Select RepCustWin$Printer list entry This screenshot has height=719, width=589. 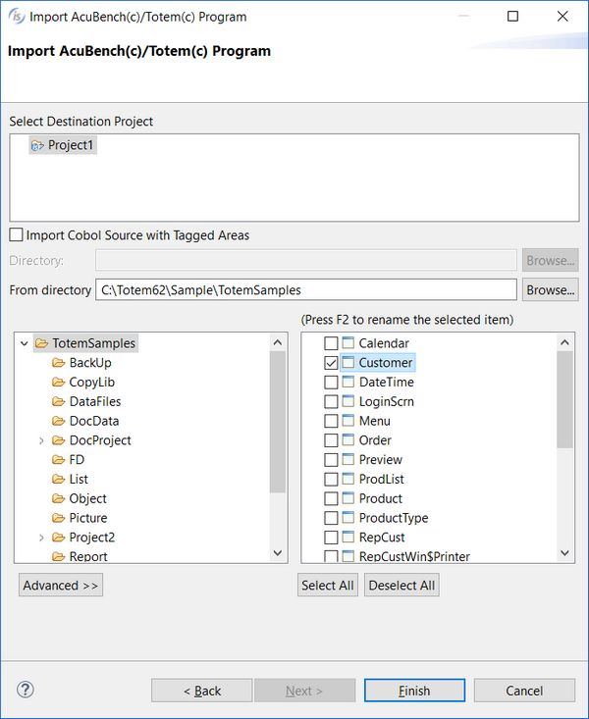414,556
